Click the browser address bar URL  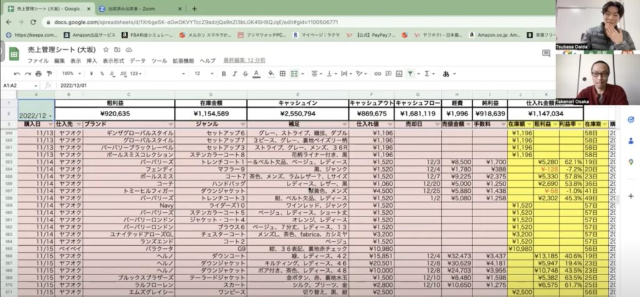pyautogui.click(x=196, y=22)
